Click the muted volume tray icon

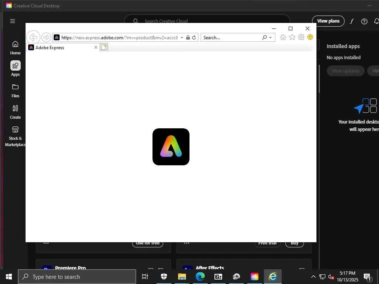[331, 277]
